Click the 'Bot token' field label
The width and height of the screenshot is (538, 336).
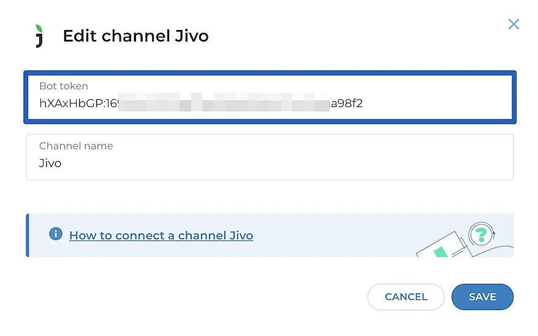pyautogui.click(x=64, y=86)
